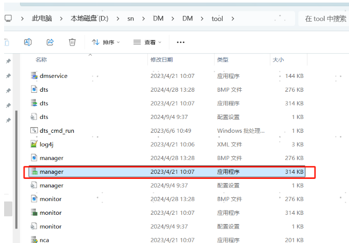The width and height of the screenshot is (349, 243).
Task: Select dts configuration settings icon
Action: click(x=34, y=117)
